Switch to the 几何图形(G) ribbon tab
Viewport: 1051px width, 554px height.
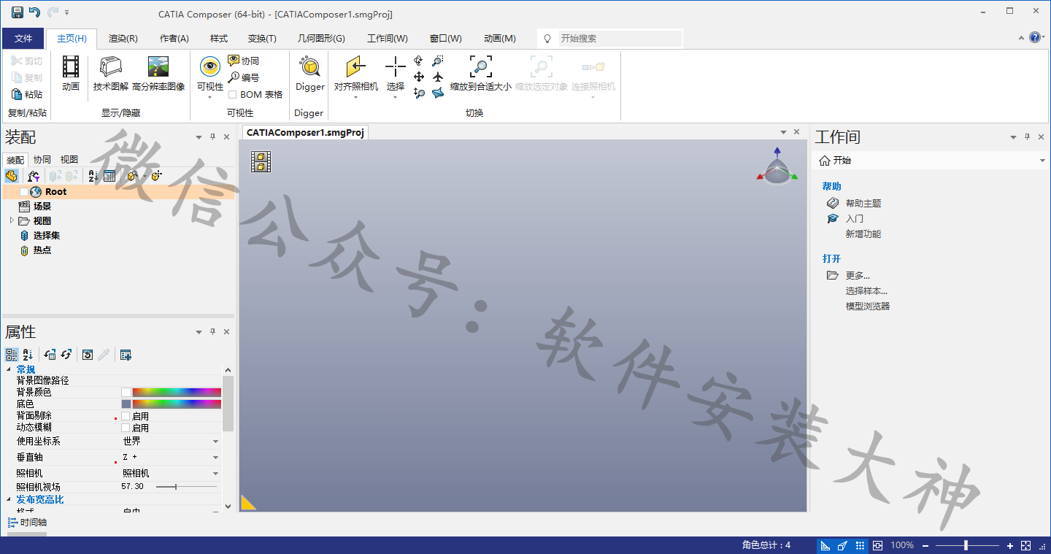click(x=321, y=39)
